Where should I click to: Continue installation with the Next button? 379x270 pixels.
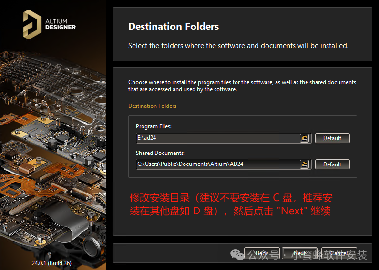(299, 253)
